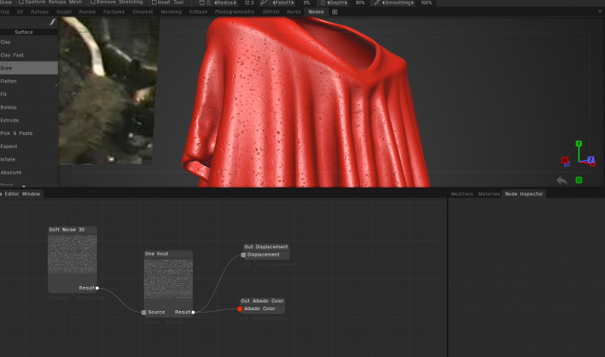
Task: Click the Soft Noise 3D node preview
Action: click(x=72, y=254)
